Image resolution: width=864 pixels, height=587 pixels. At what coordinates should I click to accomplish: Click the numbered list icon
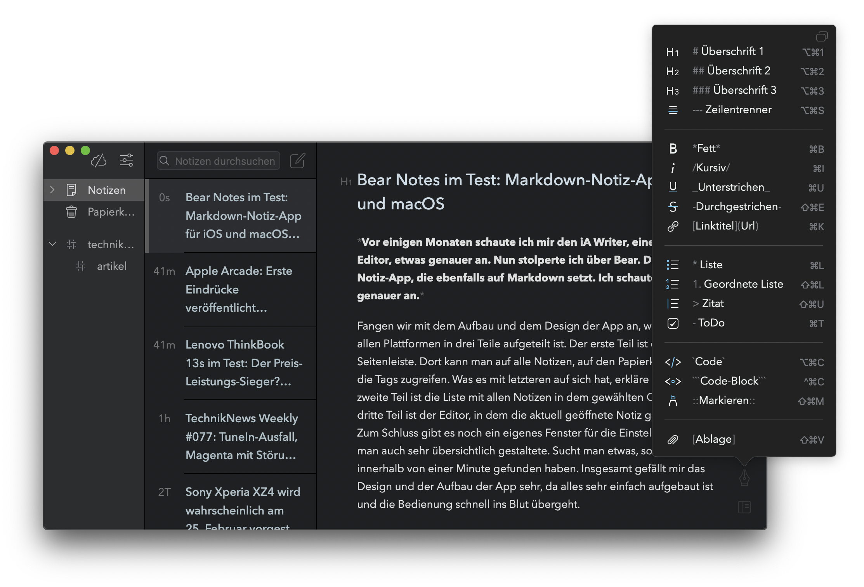point(673,284)
